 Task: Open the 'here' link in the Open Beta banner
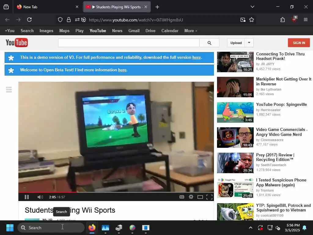[122, 70]
